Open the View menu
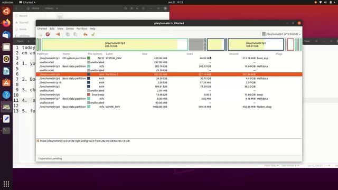338x190 pixels. coord(60,28)
